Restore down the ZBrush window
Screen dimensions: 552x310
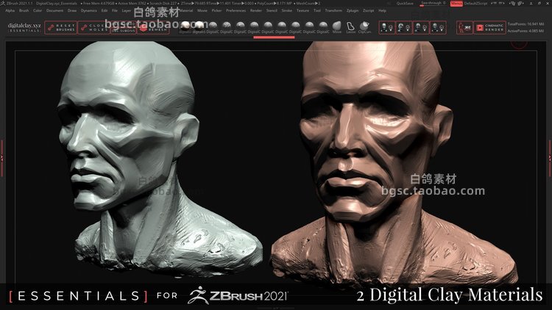coord(539,4)
